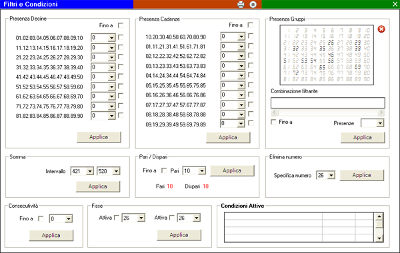
Task: Check box for cadenza 05.15.25...85
Action: click(251, 85)
